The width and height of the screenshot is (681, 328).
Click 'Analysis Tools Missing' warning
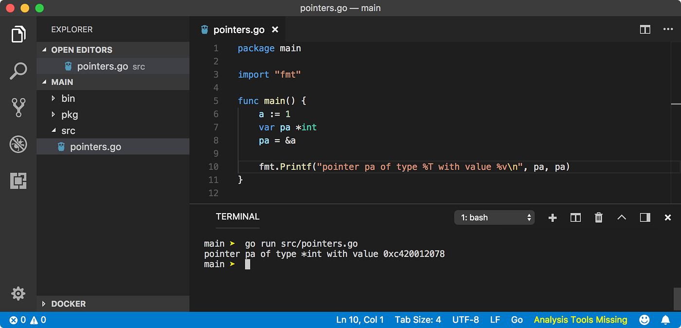580,320
